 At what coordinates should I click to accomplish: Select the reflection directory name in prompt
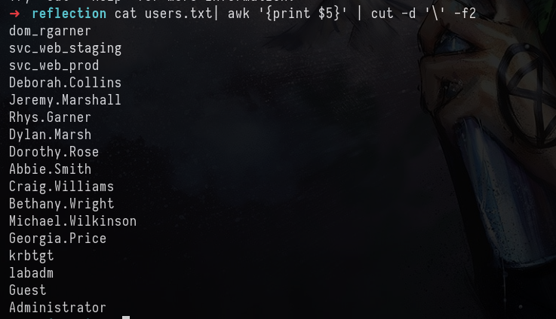tap(69, 14)
